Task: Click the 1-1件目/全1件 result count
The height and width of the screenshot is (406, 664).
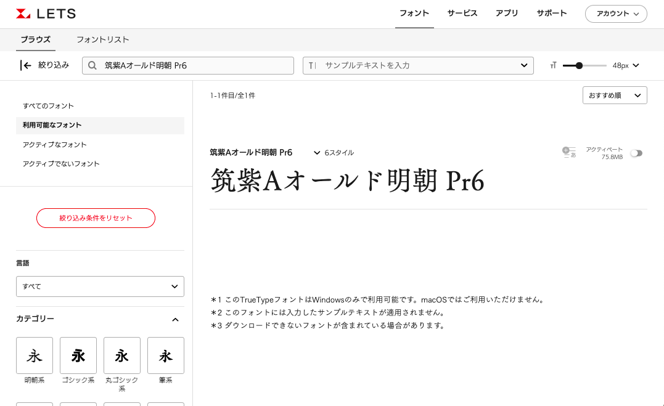Action: click(x=232, y=95)
